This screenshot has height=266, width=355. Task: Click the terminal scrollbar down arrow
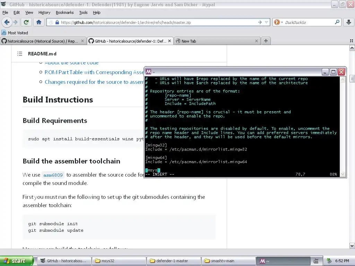tap(343, 174)
